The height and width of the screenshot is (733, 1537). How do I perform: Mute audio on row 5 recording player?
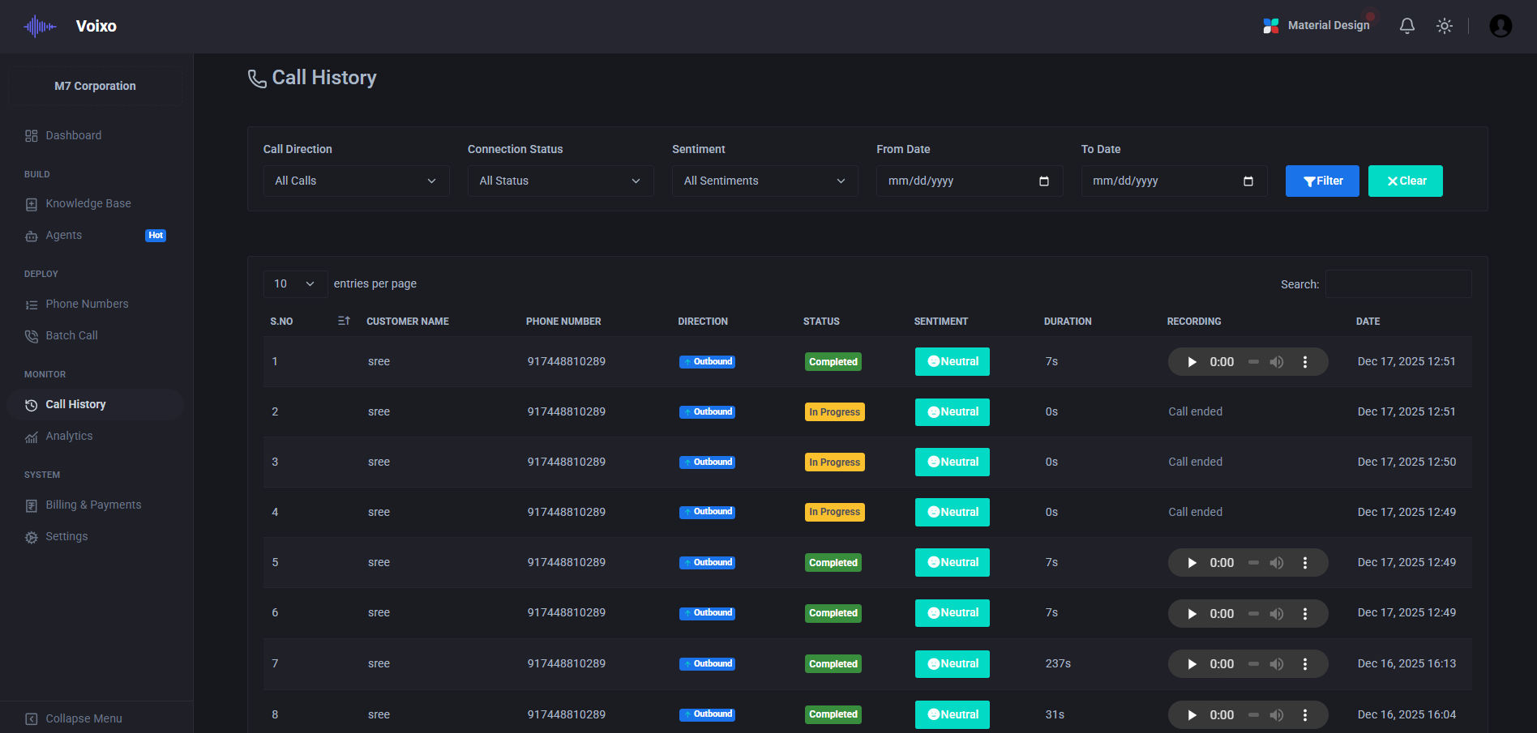pyautogui.click(x=1278, y=562)
